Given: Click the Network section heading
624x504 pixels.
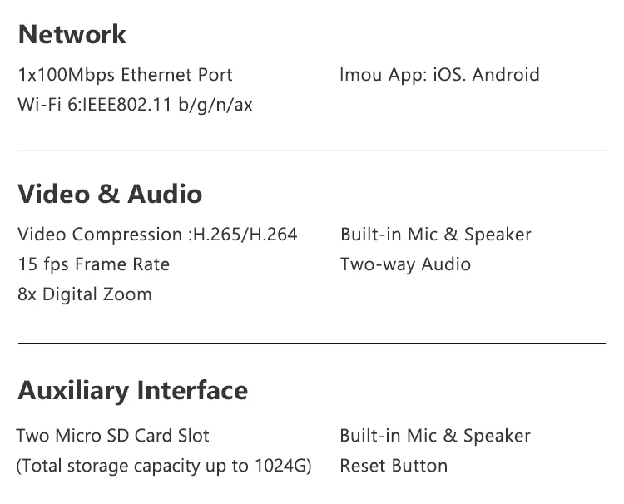Looking at the screenshot, I should point(72,35).
